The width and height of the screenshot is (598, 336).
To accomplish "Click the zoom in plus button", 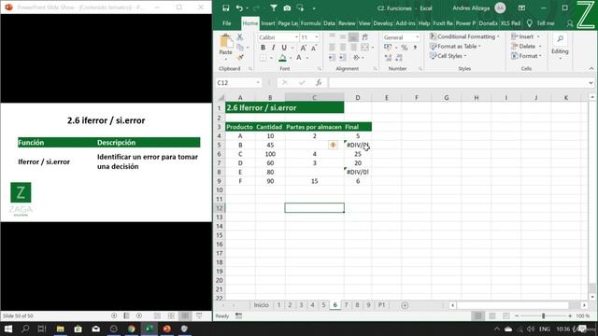I will (x=570, y=315).
